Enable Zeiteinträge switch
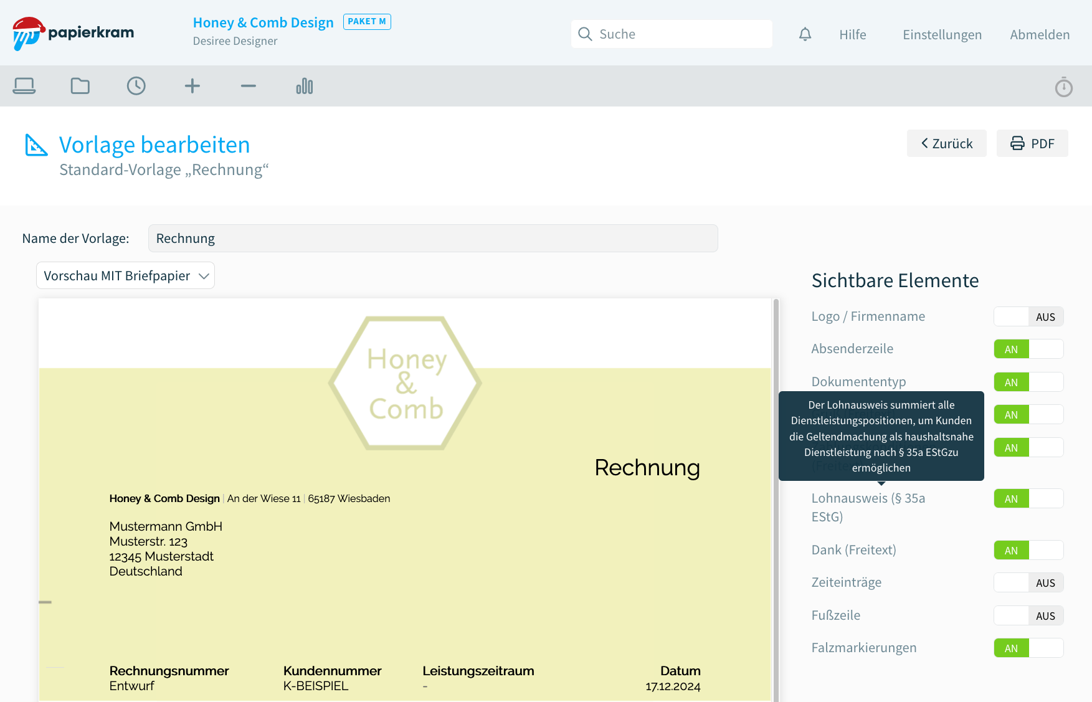This screenshot has height=702, width=1092. coord(1028,582)
